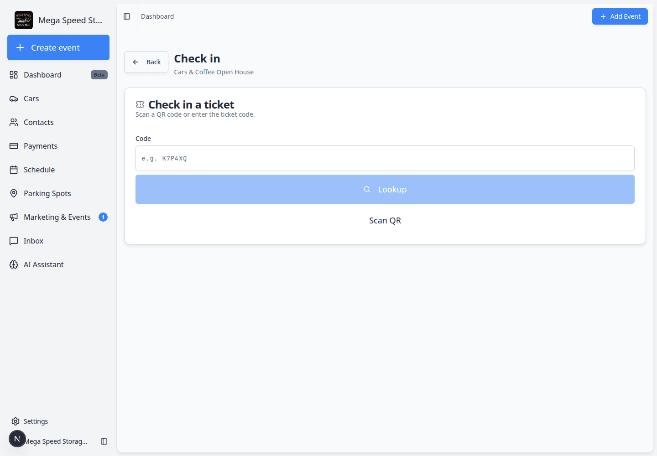The image size is (657, 456).
Task: Click the Create event button
Action: click(x=58, y=47)
